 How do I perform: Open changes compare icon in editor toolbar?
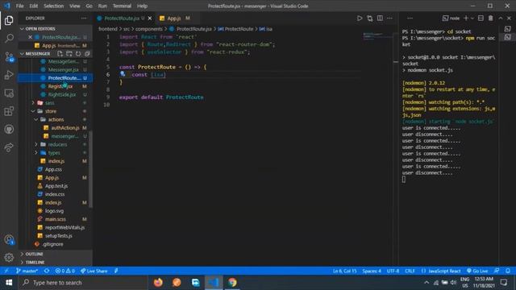coord(370,18)
